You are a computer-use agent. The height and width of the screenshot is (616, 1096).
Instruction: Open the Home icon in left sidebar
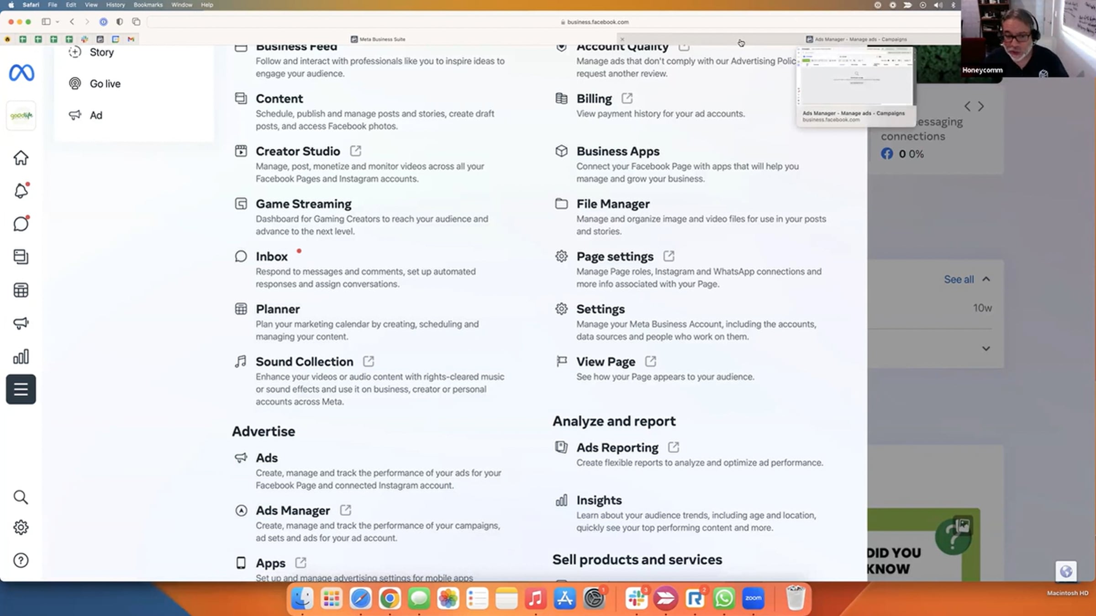21,158
